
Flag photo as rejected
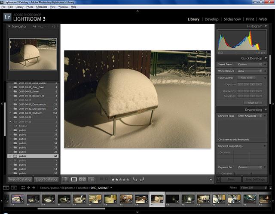[x=106, y=180]
